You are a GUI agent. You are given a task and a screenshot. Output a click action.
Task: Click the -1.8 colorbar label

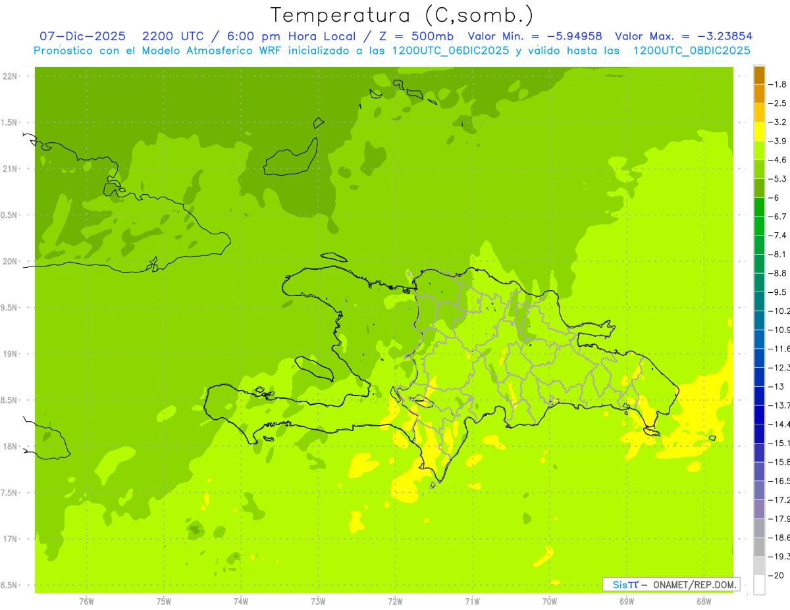pyautogui.click(x=777, y=84)
